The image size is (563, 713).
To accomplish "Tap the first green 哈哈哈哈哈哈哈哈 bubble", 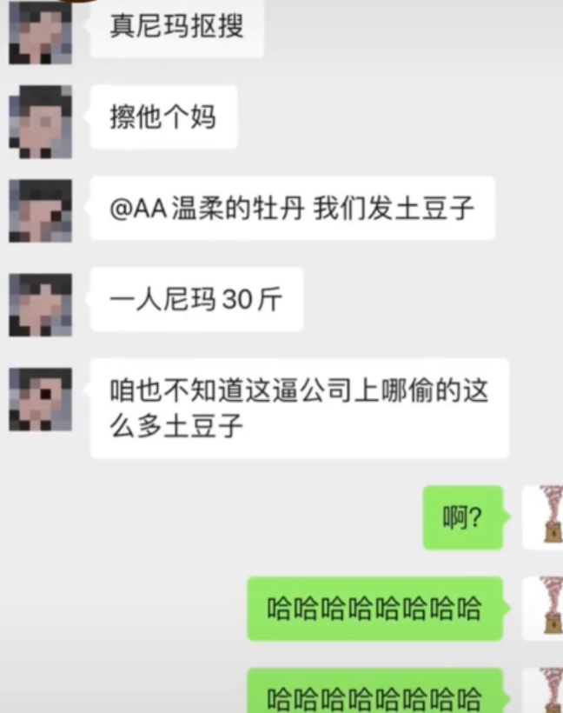I will click(x=374, y=609).
